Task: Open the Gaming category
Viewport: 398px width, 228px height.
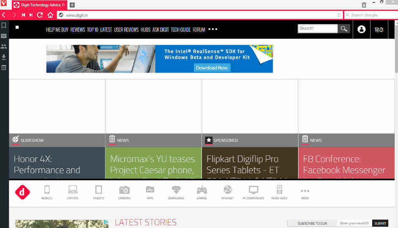Action: point(202,192)
